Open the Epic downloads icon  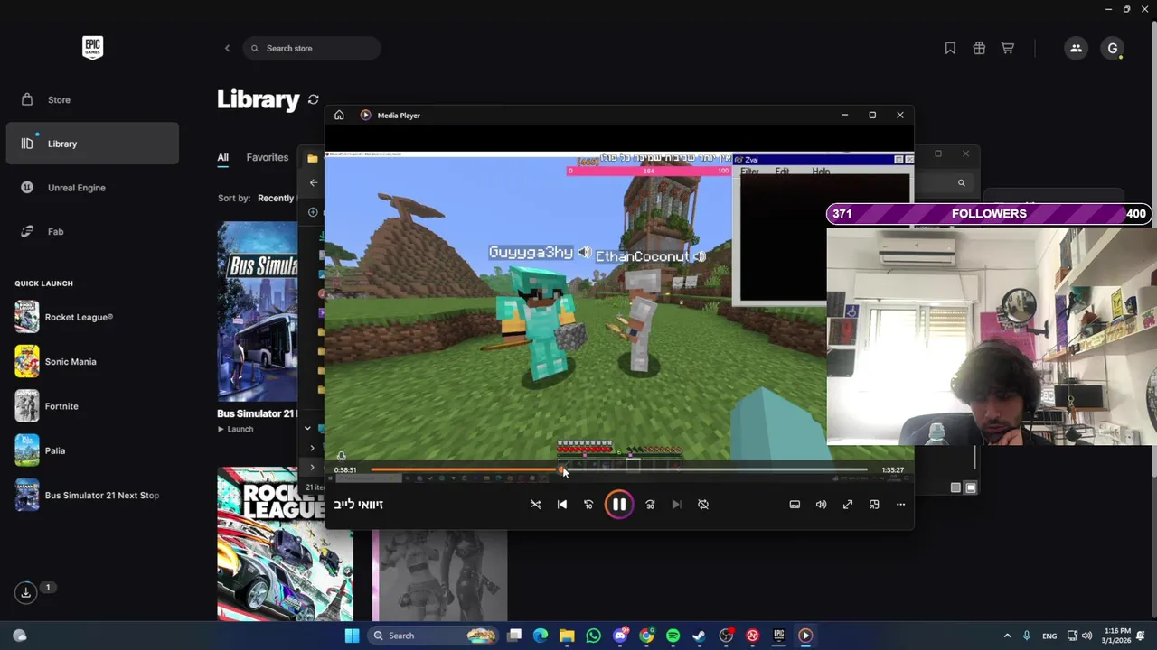(x=25, y=592)
